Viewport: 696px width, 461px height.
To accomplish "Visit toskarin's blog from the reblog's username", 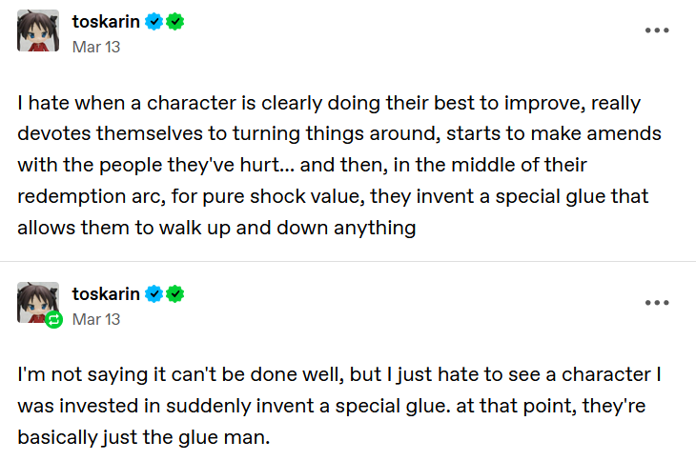I will pos(106,294).
